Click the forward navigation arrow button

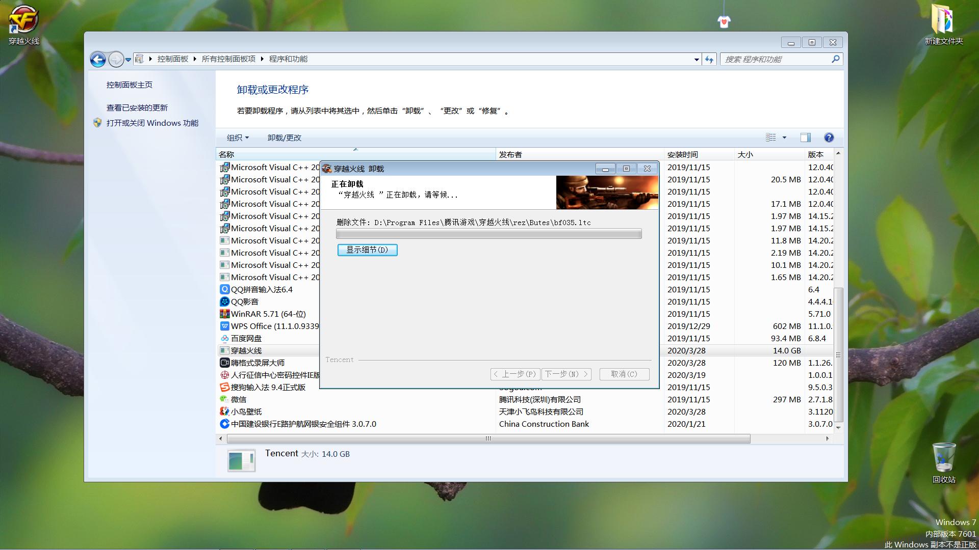[116, 60]
